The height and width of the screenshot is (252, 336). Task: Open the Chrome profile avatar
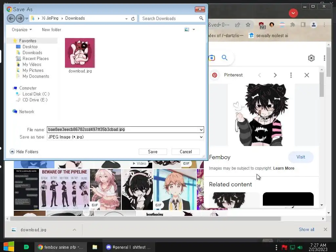[313, 25]
